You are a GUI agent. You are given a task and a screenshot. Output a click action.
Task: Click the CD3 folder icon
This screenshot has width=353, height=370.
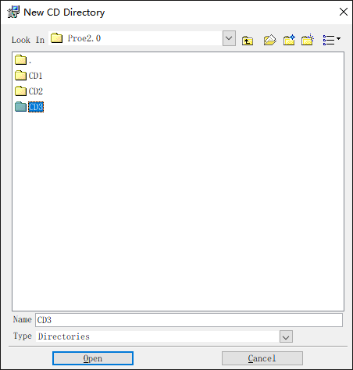20,107
